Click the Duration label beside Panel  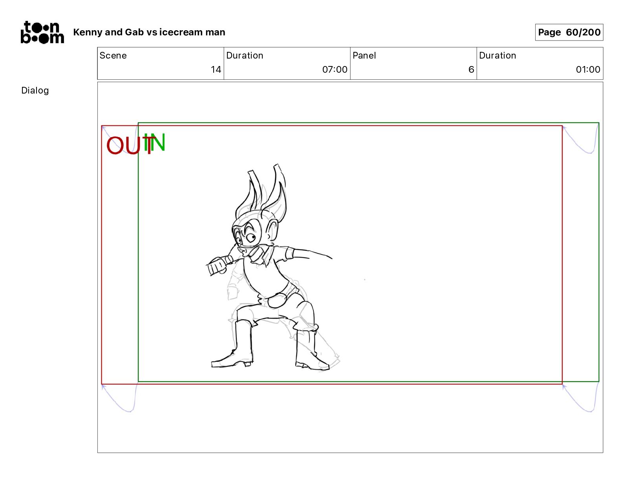tap(498, 55)
